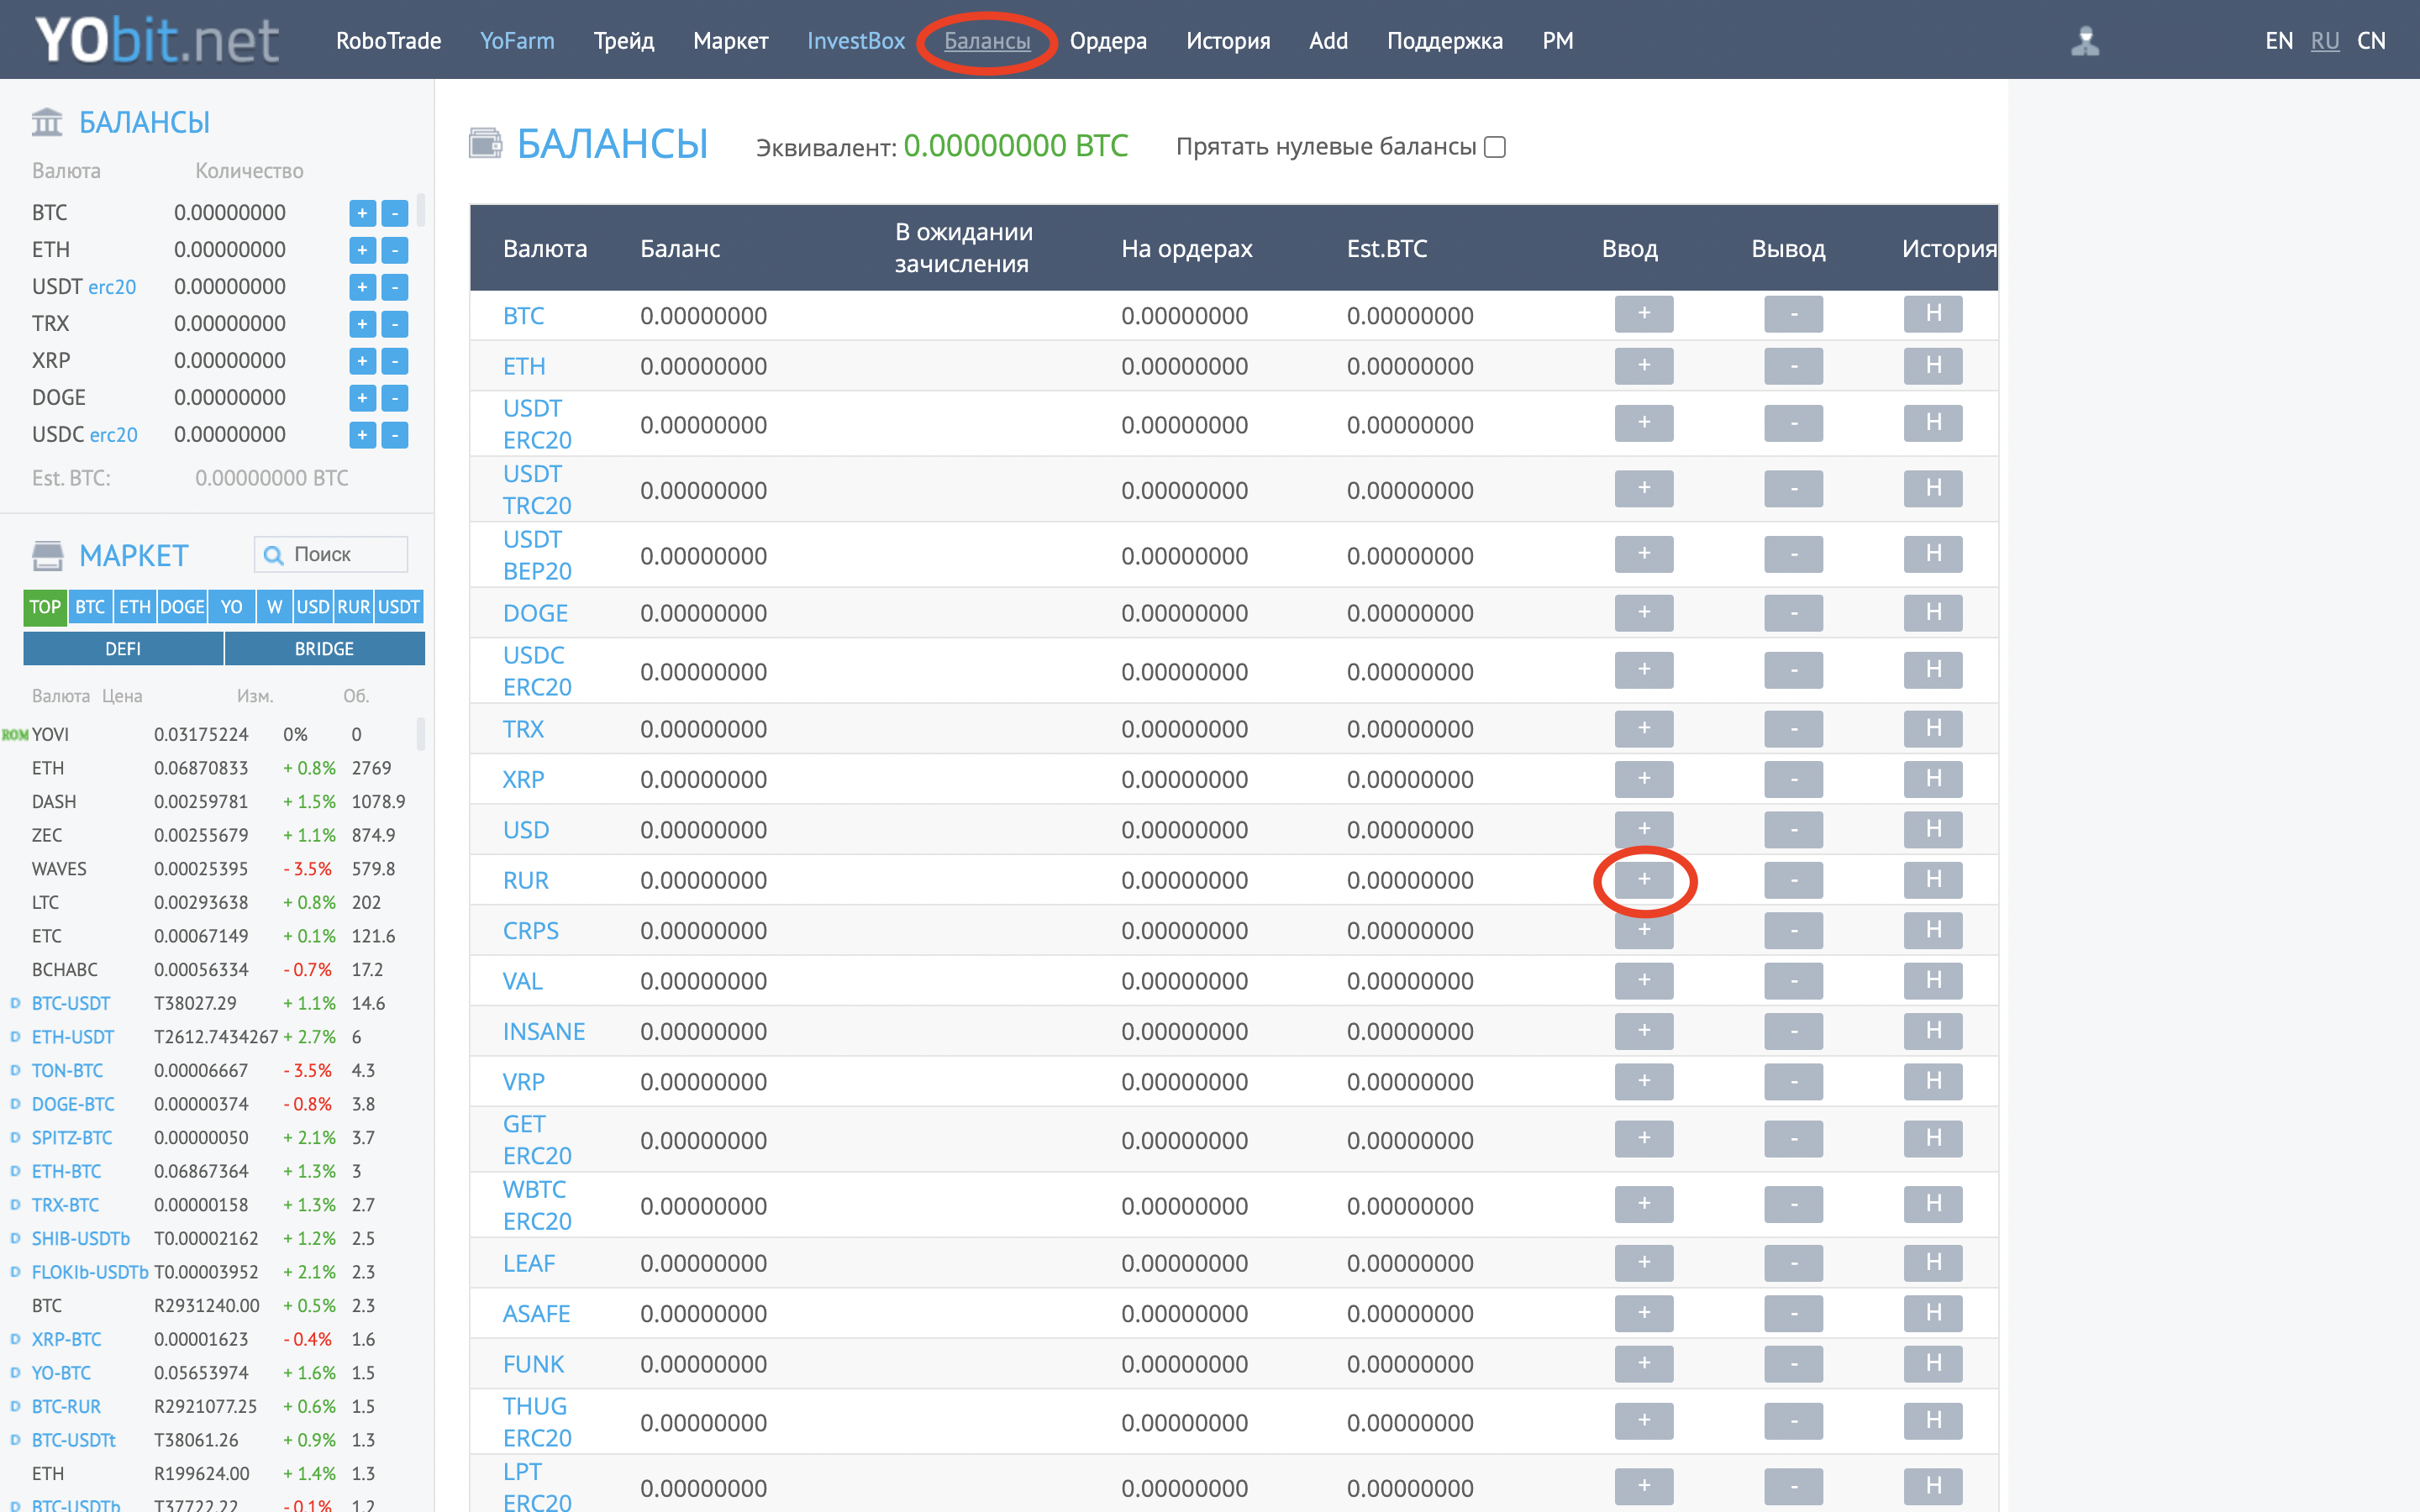2420x1512 pixels.
Task: Click sidebar minus button next to DOGE
Action: (x=395, y=398)
